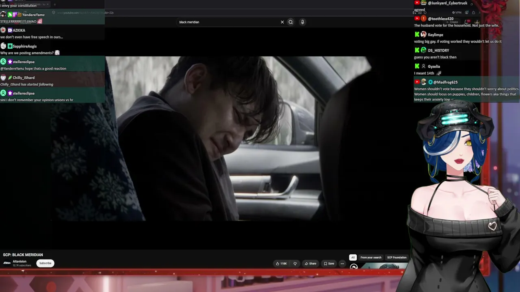520x292 pixels.
Task: Click the Kick badge beside Keylimpz
Action: pos(417,34)
